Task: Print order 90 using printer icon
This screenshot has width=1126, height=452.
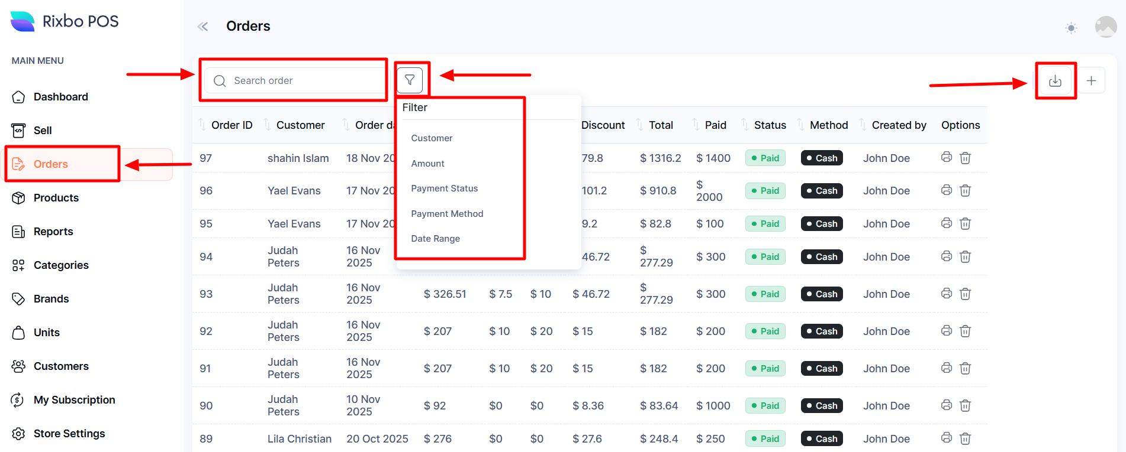Action: (x=947, y=405)
